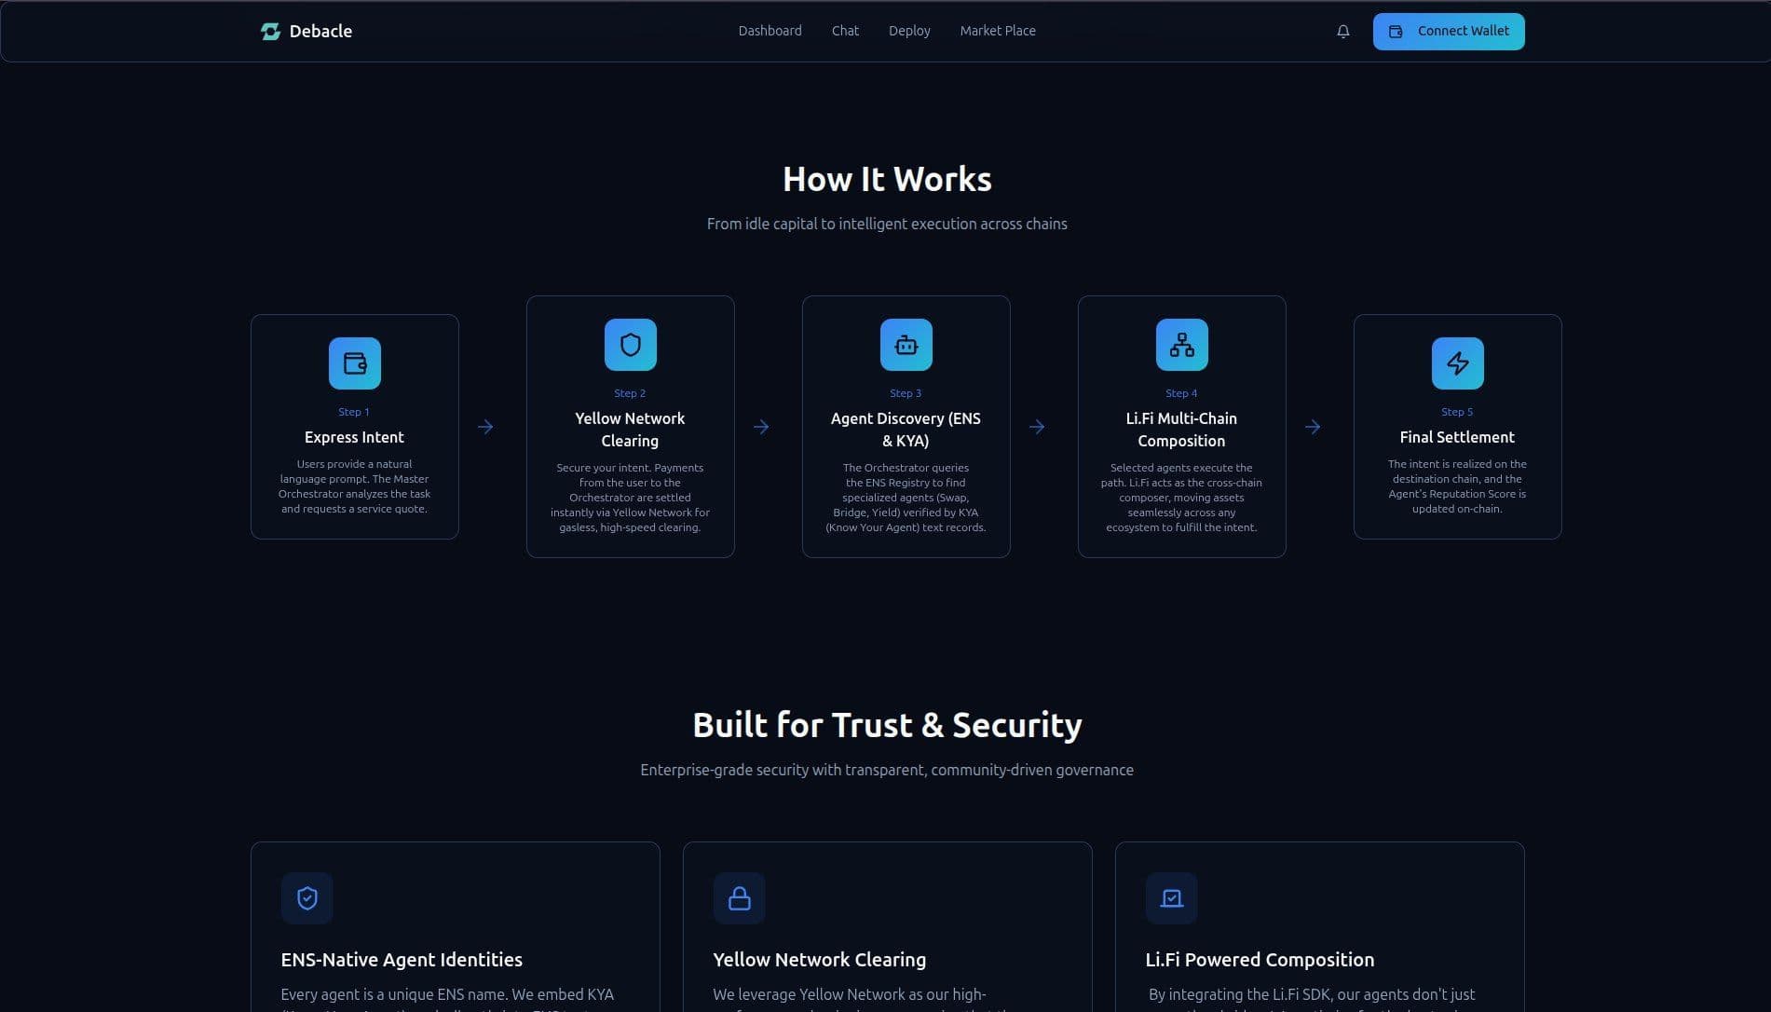
Task: Click the laptop-check icon above Li.Fi Powered Composition
Action: pos(1172,898)
